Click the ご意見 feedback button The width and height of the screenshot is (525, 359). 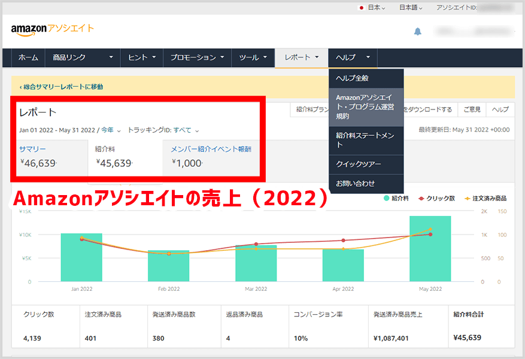click(x=472, y=109)
